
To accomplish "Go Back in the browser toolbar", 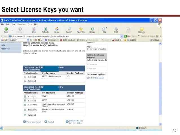I will [x=6, y=29].
